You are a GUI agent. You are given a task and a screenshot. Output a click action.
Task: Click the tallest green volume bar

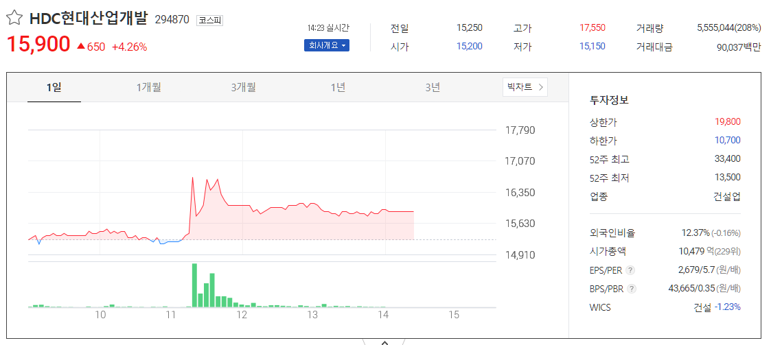(194, 285)
